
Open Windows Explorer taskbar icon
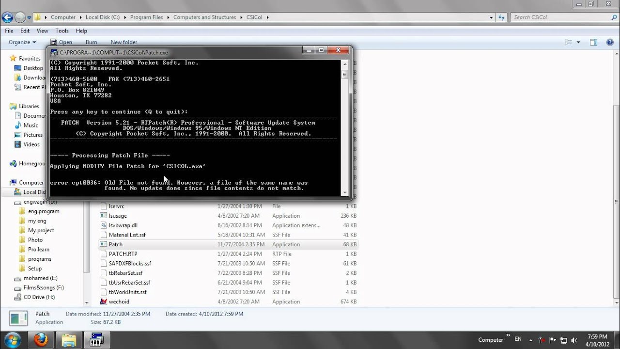69,340
